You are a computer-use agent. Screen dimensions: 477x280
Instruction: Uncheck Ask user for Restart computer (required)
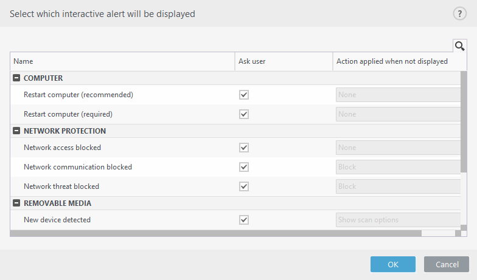(243, 114)
